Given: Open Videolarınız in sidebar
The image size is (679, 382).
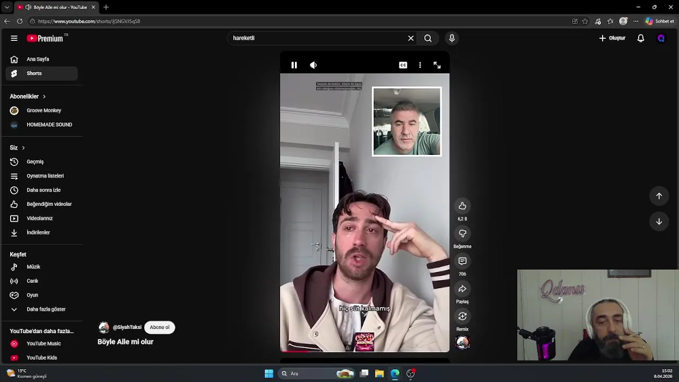Looking at the screenshot, I should (x=41, y=219).
